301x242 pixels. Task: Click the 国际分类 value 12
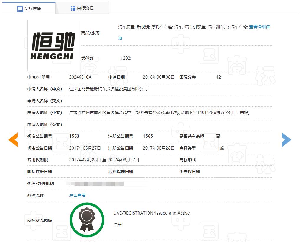coord(218,77)
